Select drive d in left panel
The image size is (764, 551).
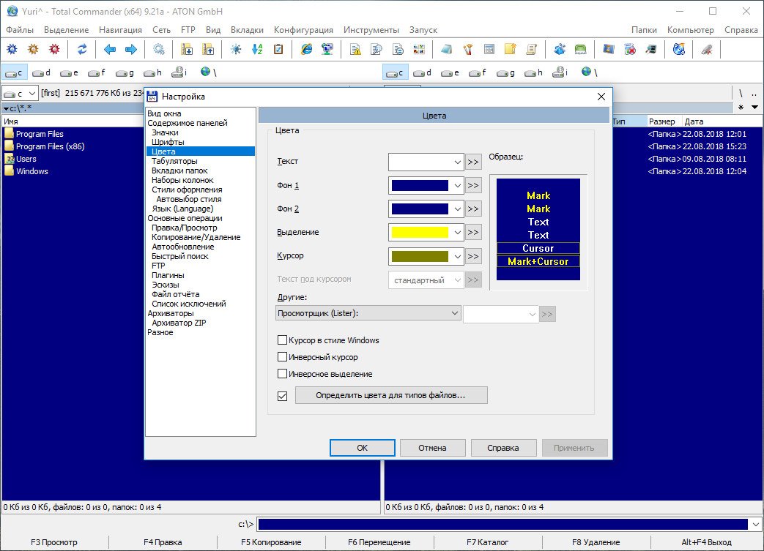click(x=42, y=72)
